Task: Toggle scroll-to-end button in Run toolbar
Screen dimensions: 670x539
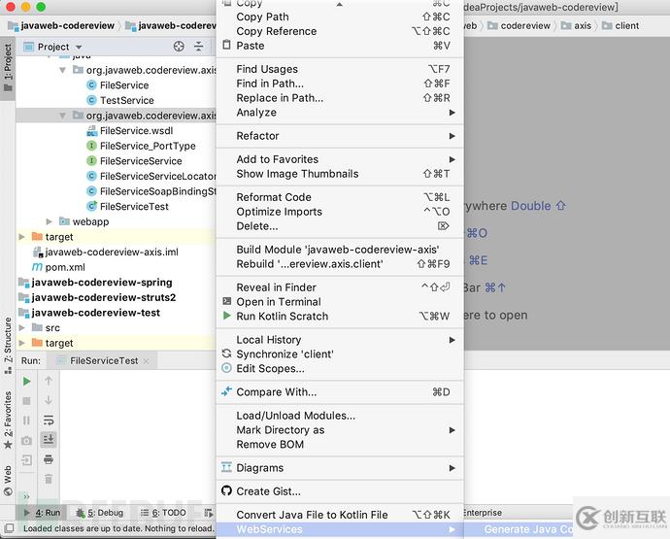Action: coord(49,439)
